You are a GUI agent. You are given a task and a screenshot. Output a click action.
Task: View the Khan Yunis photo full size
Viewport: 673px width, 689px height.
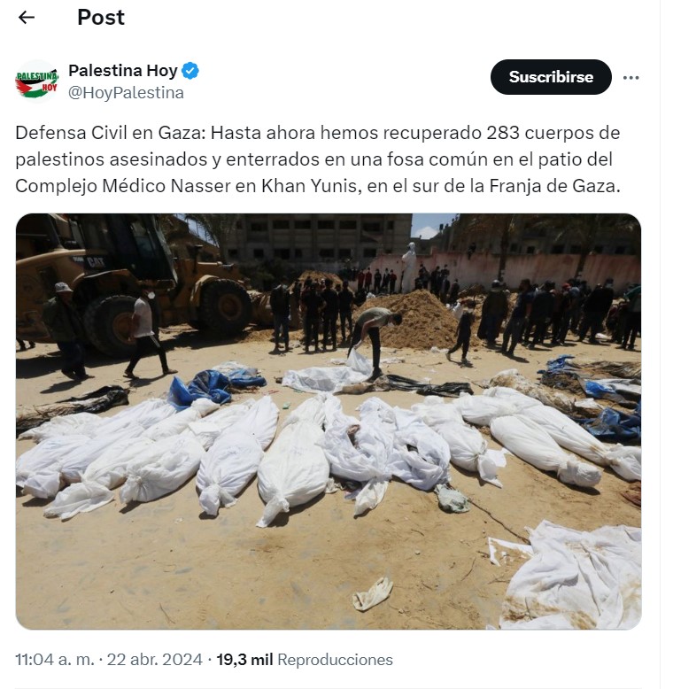point(329,422)
